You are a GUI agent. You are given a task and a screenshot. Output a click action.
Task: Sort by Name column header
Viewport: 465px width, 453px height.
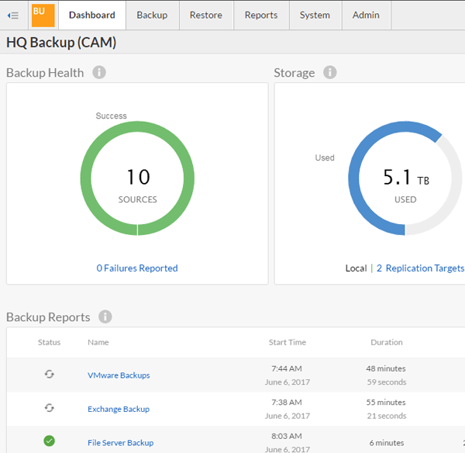point(98,342)
